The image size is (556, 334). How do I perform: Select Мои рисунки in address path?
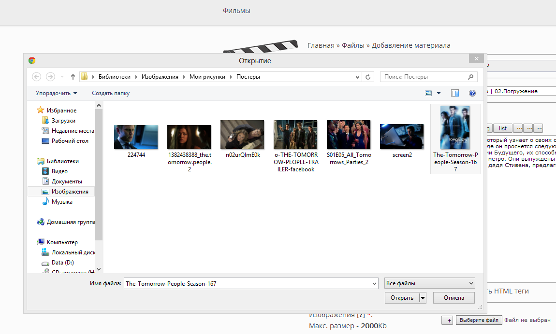click(x=207, y=77)
